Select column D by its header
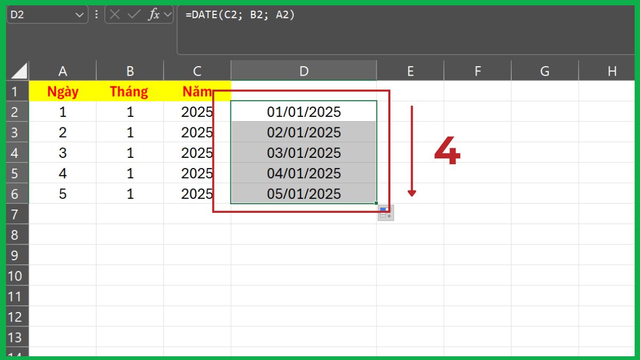640x360 pixels. click(303, 70)
